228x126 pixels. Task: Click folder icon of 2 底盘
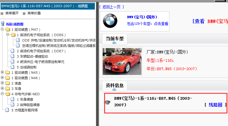click(x=7, y=83)
